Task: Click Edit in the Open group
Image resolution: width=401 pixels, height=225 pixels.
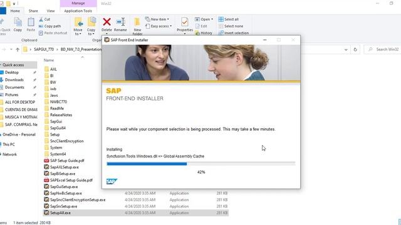Action: (x=201, y=26)
